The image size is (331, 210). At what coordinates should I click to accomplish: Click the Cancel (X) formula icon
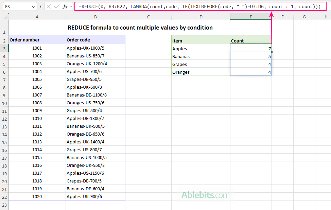(49, 6)
